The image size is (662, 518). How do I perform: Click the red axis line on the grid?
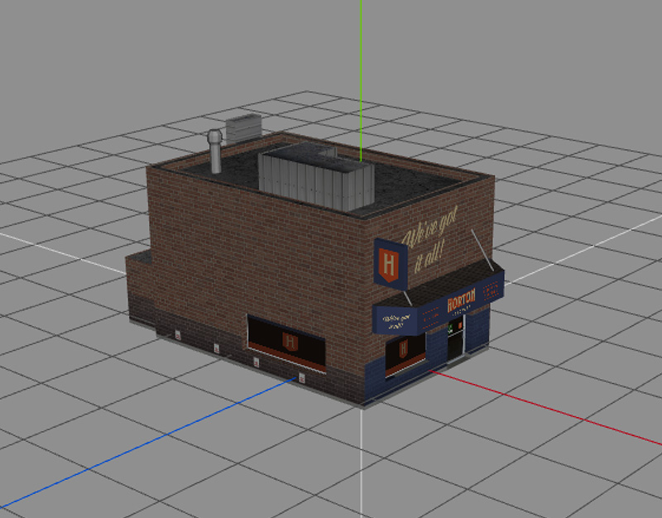(x=546, y=407)
